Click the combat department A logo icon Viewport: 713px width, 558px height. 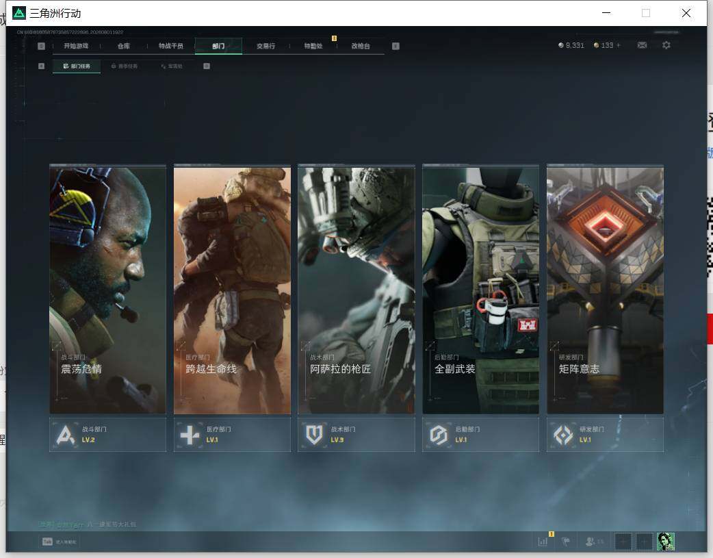pyautogui.click(x=66, y=435)
